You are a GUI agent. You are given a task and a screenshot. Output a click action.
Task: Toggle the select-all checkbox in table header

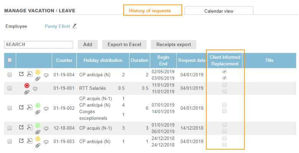tap(10, 60)
